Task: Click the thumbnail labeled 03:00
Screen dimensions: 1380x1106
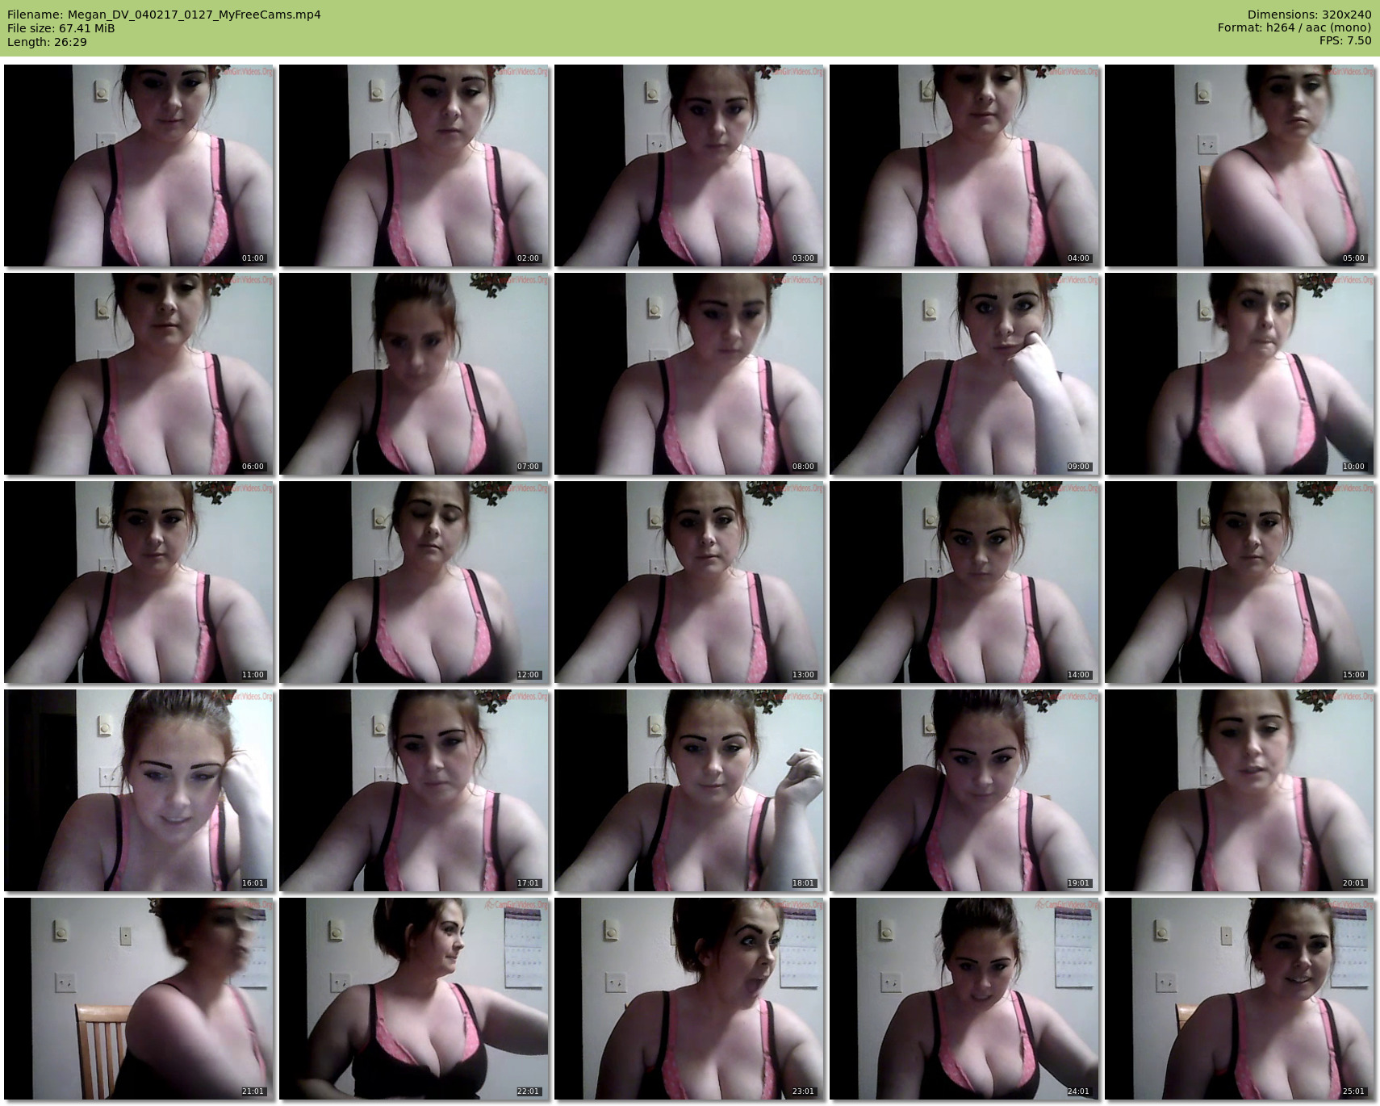Action: point(689,165)
